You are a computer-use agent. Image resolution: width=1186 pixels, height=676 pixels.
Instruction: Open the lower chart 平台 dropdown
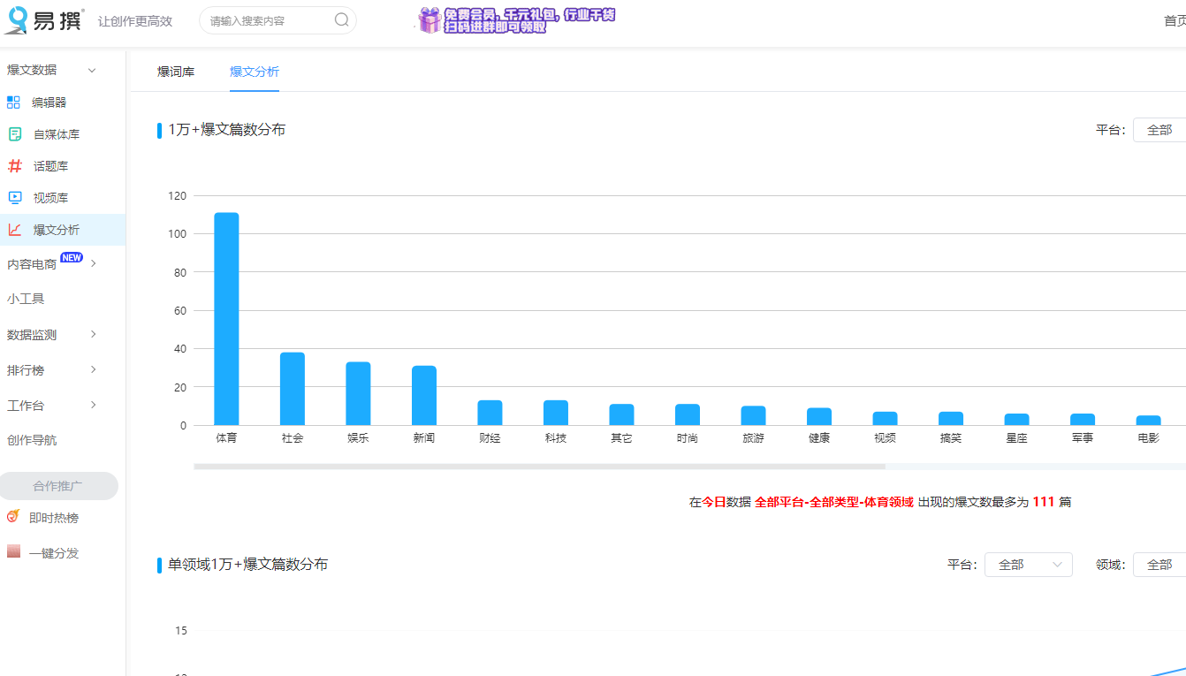click(1029, 565)
